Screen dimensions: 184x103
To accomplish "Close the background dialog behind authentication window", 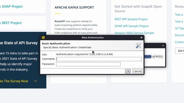I will [x=163, y=45].
